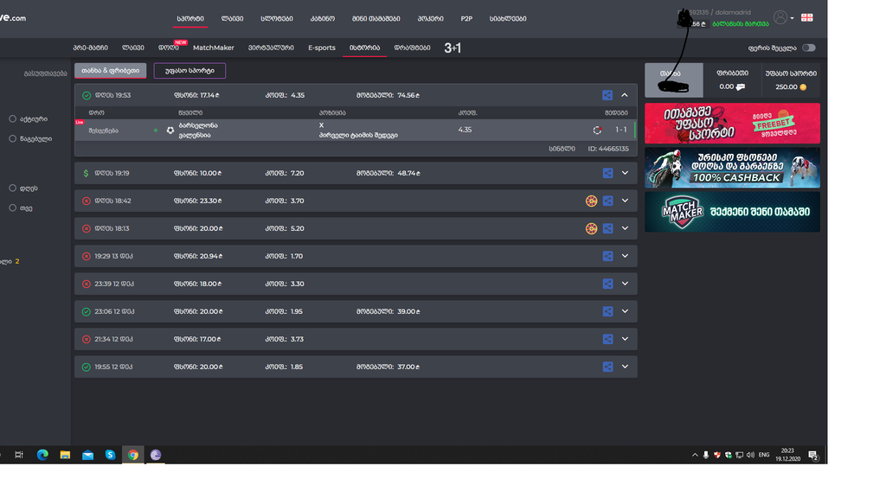Expand the 18:42 bet details
This screenshot has height=498, width=886.
click(x=625, y=201)
